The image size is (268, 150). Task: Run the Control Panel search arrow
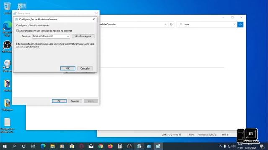pyautogui.click(x=240, y=25)
